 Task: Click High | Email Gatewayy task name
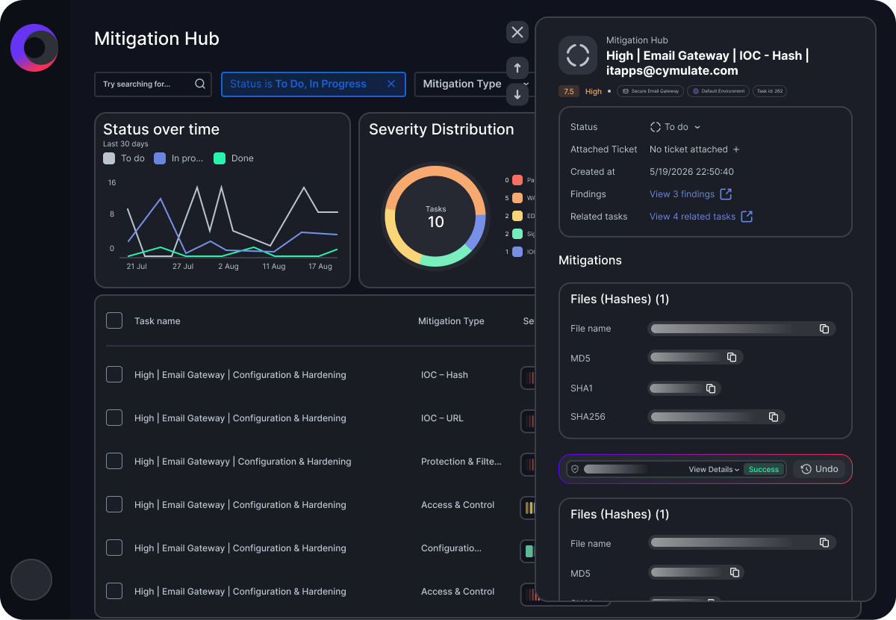coord(243,462)
